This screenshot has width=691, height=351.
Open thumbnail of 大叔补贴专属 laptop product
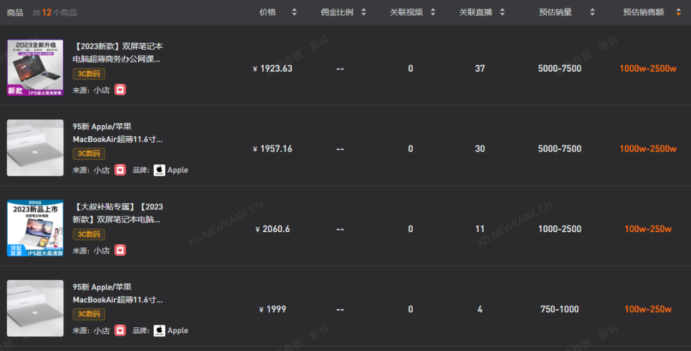pyautogui.click(x=35, y=228)
